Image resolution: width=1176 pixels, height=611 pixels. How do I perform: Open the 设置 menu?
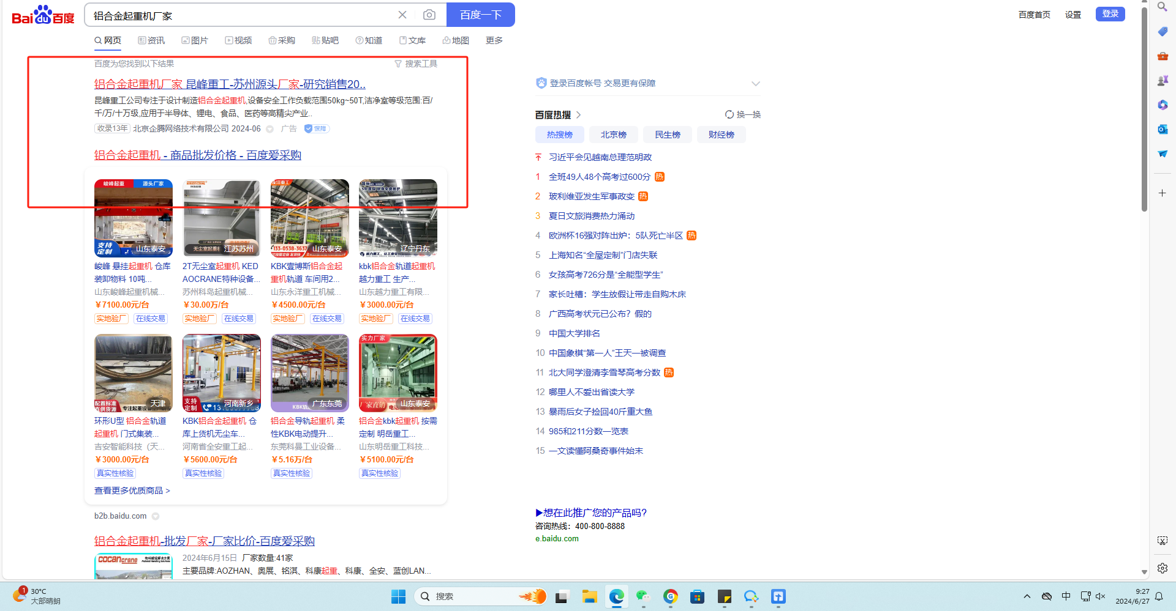1073,15
